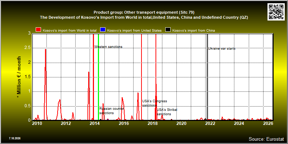Click the 'Russian counter sanctions' annotation
288x144 pixels.
(x=112, y=111)
